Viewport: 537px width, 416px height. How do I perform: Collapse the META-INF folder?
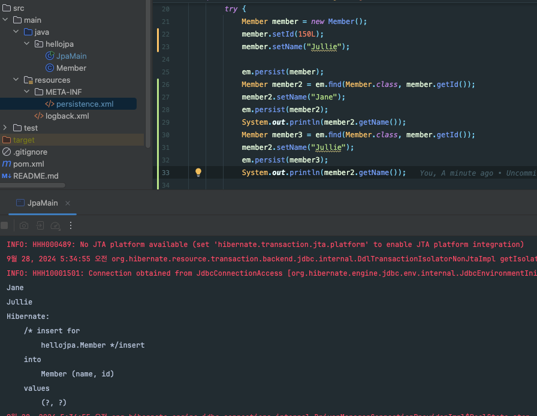point(27,92)
